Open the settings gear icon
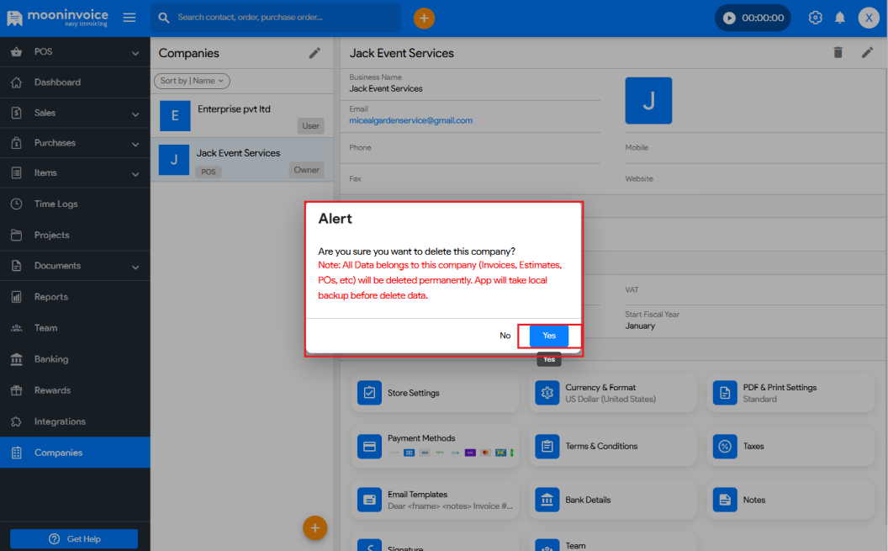 coord(815,18)
